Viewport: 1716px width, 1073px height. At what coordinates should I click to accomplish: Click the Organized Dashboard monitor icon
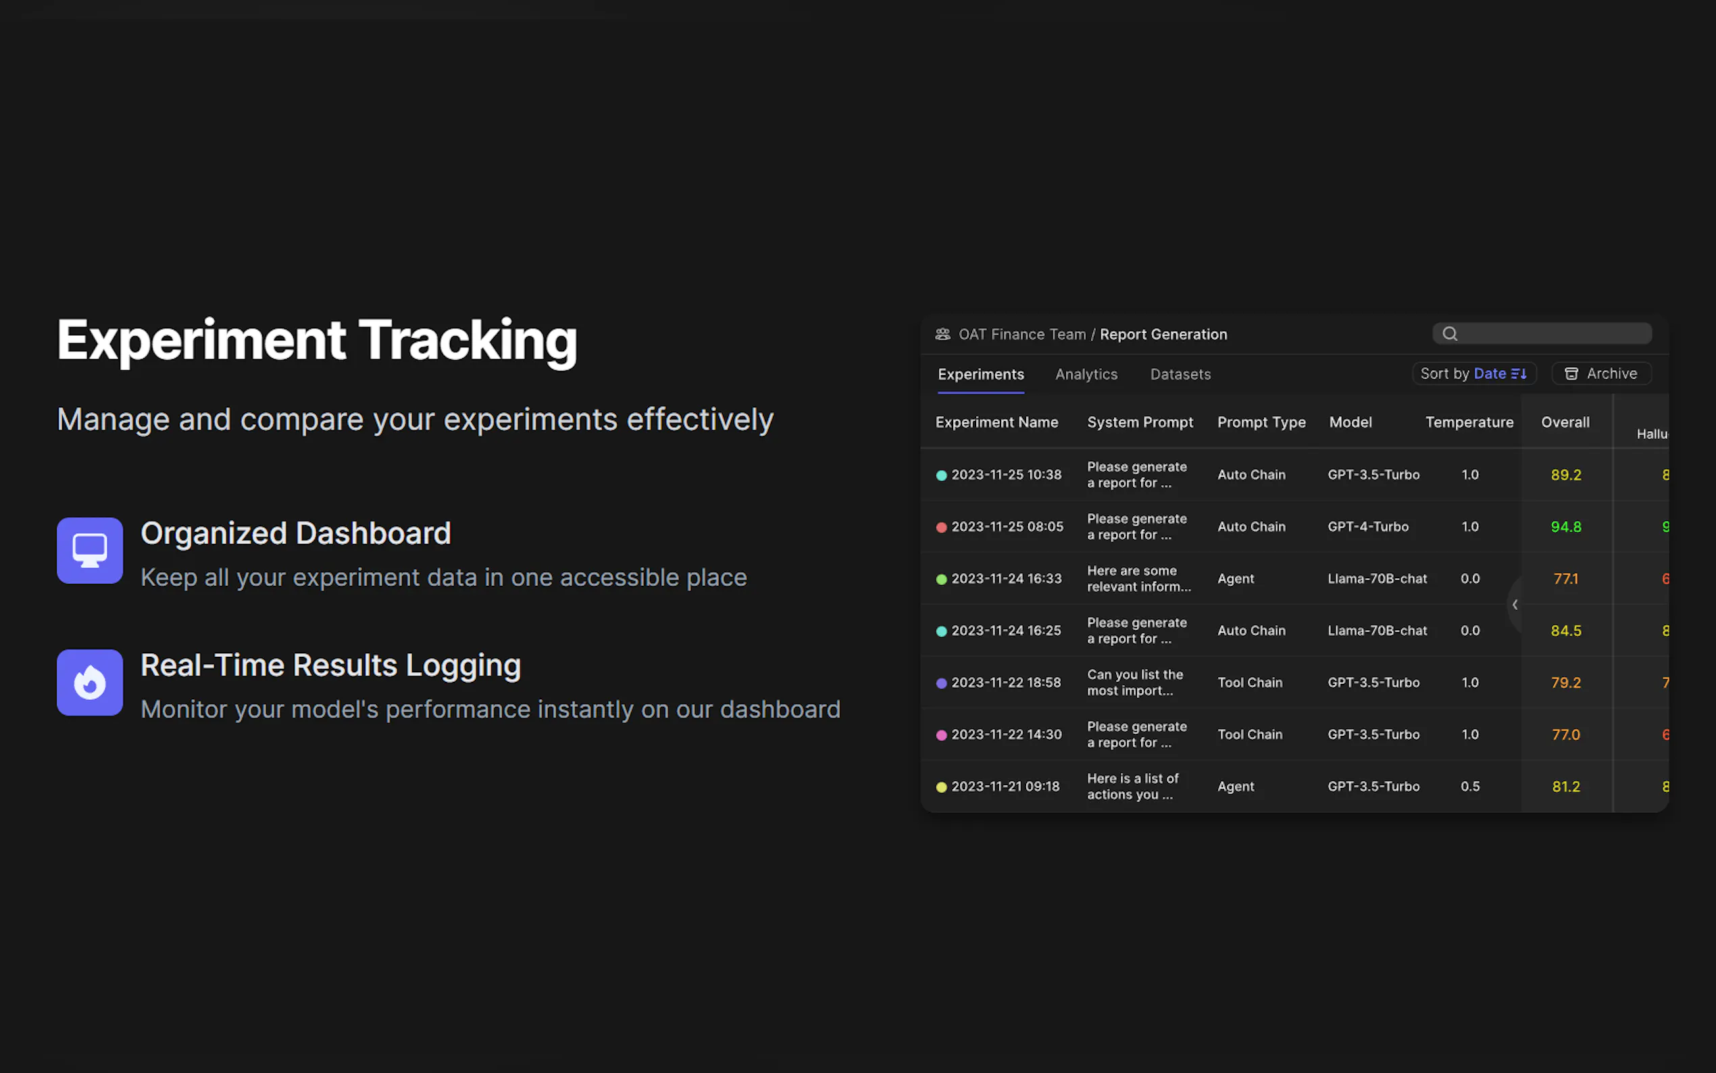(x=89, y=551)
